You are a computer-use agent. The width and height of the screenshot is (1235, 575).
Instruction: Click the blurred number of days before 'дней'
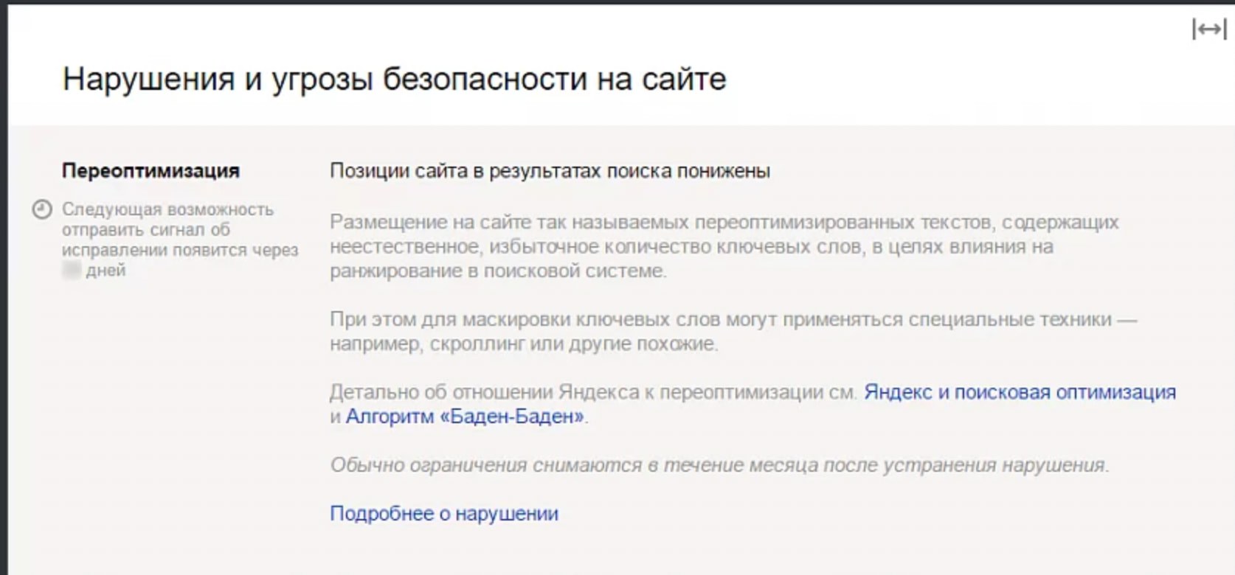coord(72,271)
